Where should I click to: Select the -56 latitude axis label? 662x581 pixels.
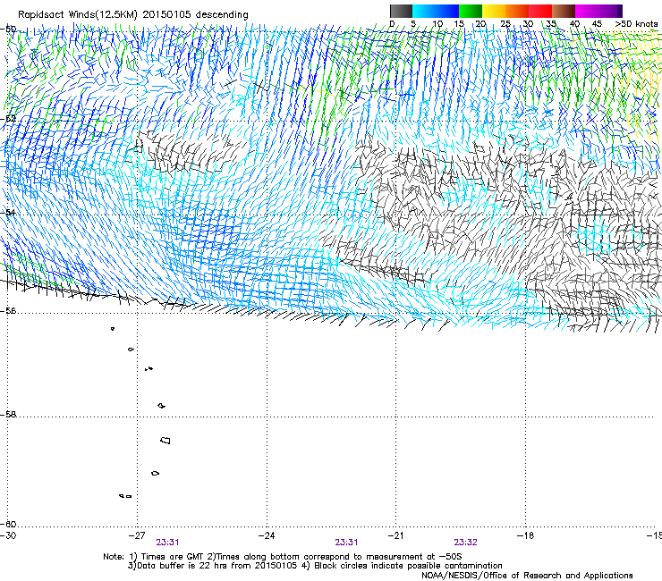point(9,311)
